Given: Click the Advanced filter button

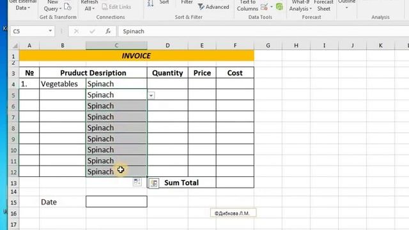Looking at the screenshot, I should 213,7.
